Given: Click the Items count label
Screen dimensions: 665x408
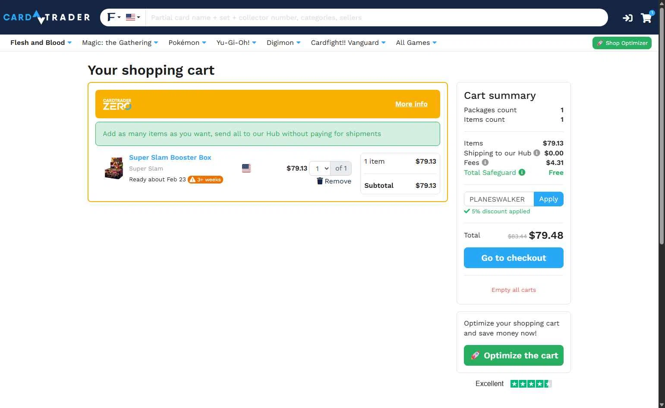Looking at the screenshot, I should 484,120.
